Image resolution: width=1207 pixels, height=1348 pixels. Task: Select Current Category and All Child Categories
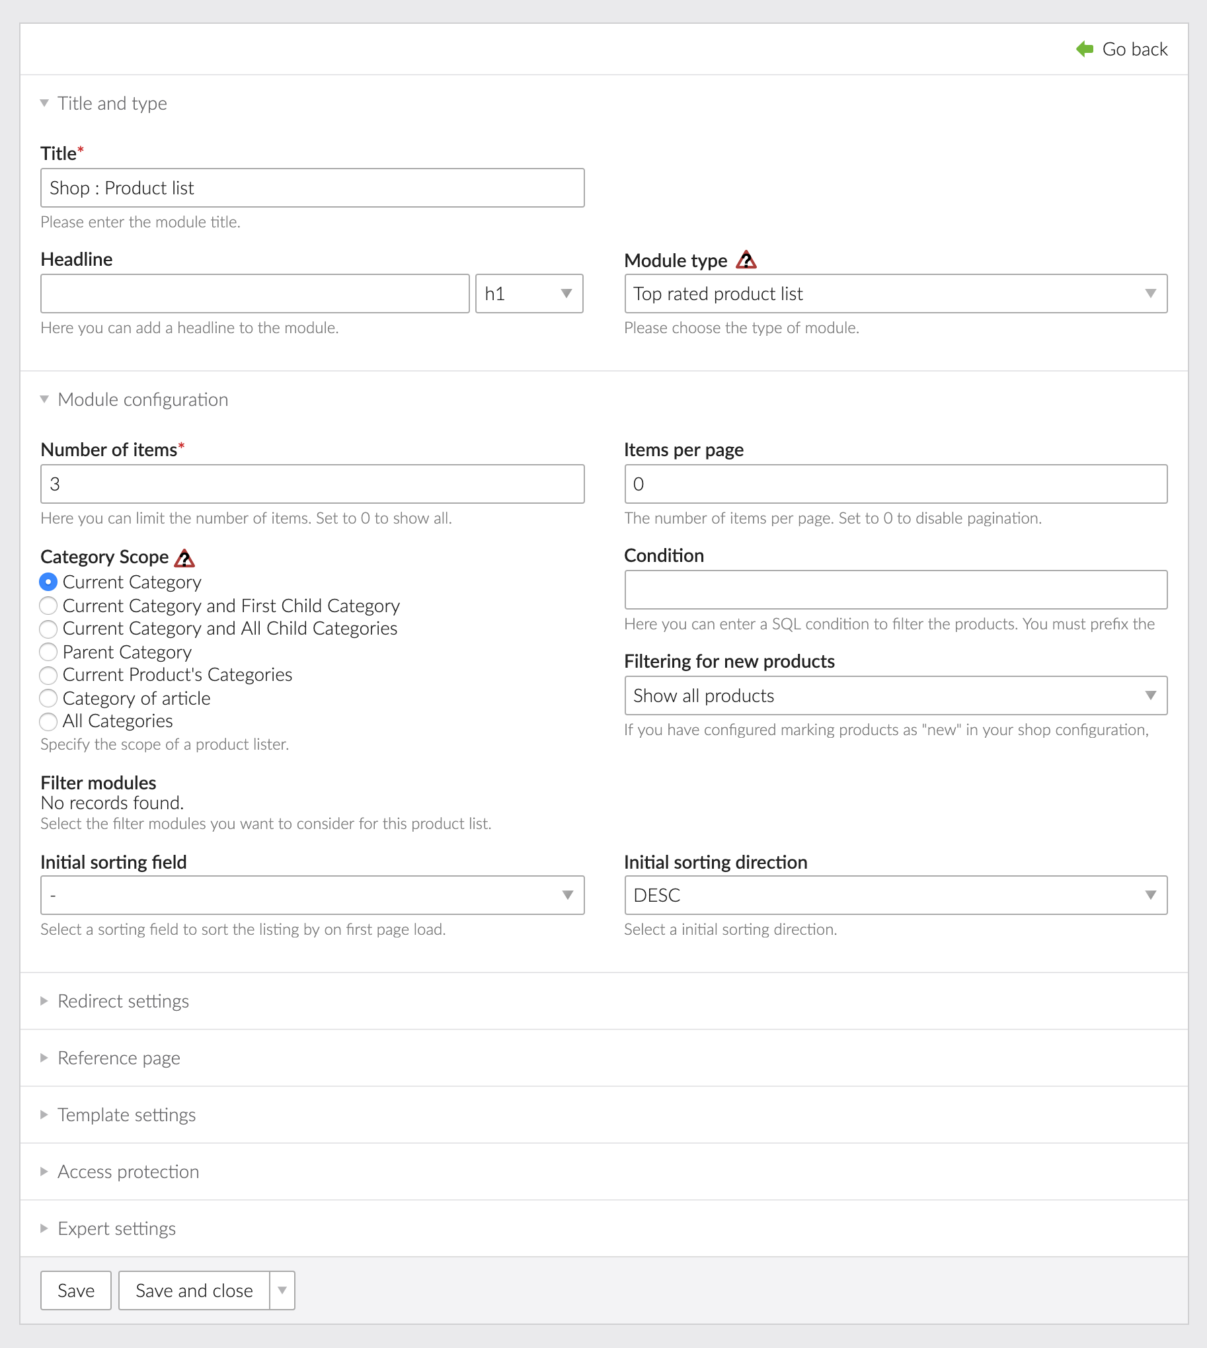coord(48,629)
